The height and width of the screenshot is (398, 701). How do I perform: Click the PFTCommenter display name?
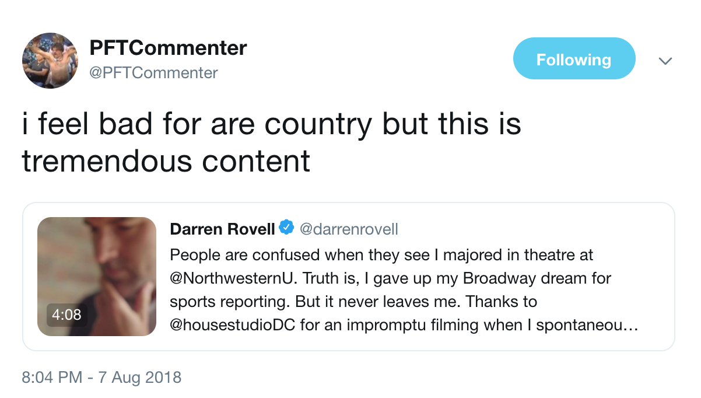pos(169,48)
